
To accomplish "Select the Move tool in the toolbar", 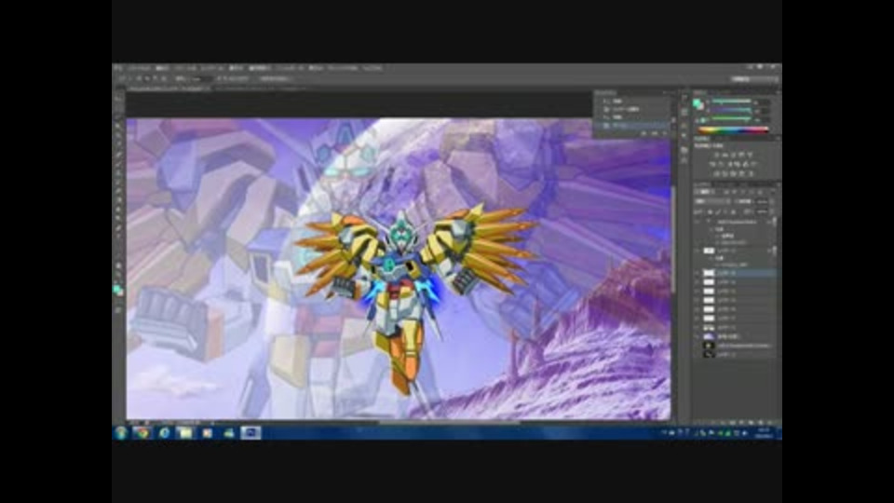I will point(118,100).
